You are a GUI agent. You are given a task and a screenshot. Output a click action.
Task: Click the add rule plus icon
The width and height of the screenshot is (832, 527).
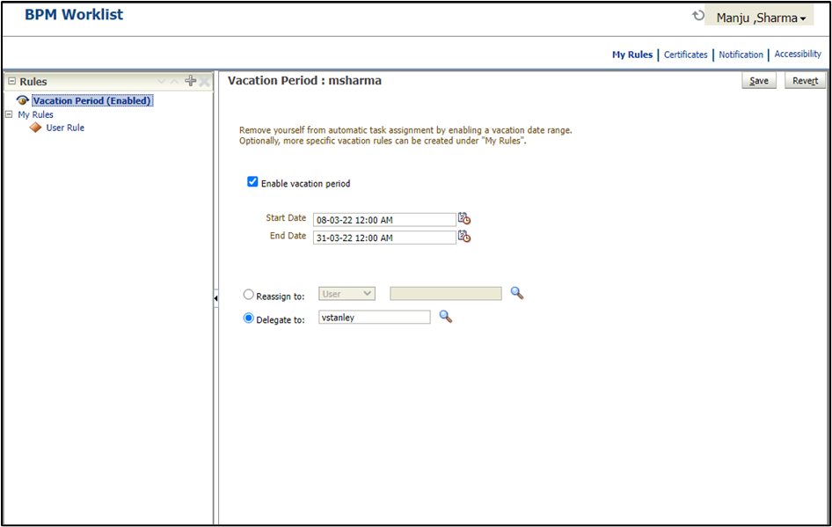(x=190, y=81)
